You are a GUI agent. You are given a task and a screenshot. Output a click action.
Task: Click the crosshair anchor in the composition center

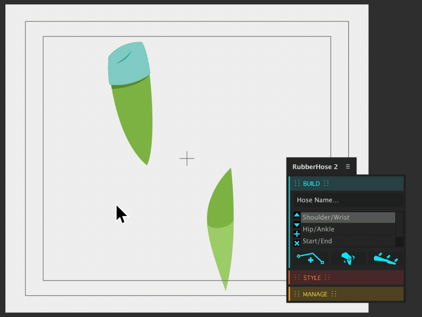pyautogui.click(x=187, y=158)
